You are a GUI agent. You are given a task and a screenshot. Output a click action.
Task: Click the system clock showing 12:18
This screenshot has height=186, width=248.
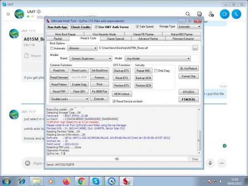[x=235, y=181]
